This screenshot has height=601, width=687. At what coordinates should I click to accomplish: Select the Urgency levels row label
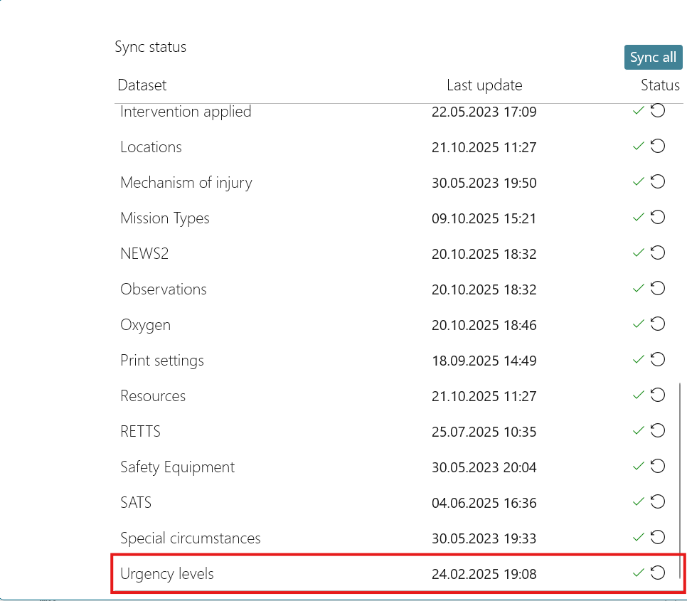(167, 574)
